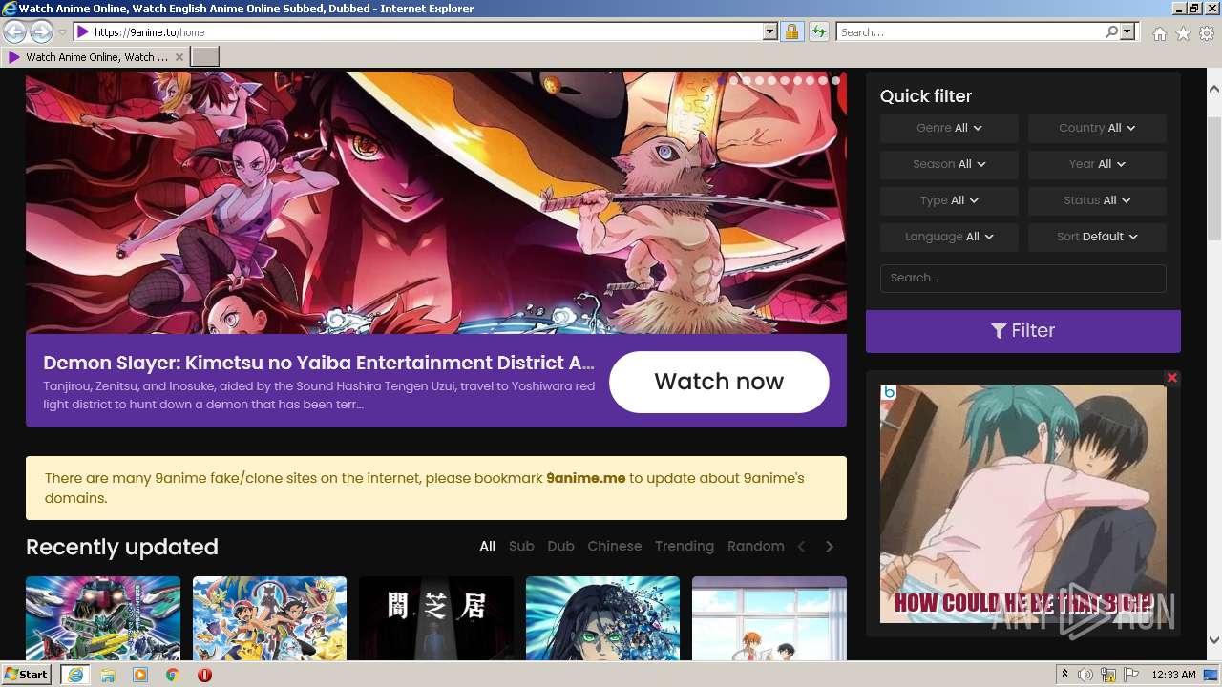This screenshot has height=687, width=1222.
Task: Click the browser toolbar Search... box
Action: (971, 32)
